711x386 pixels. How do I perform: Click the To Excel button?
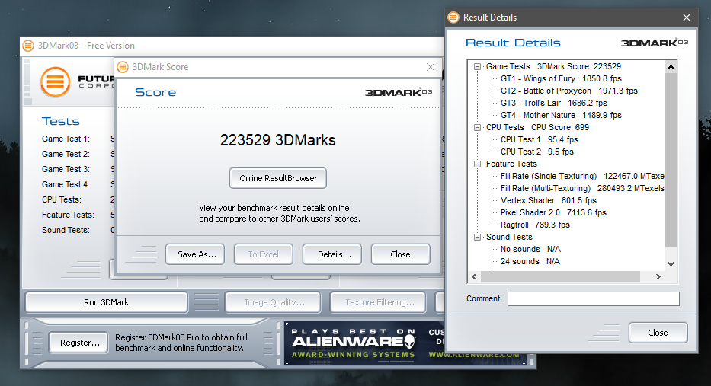click(264, 254)
